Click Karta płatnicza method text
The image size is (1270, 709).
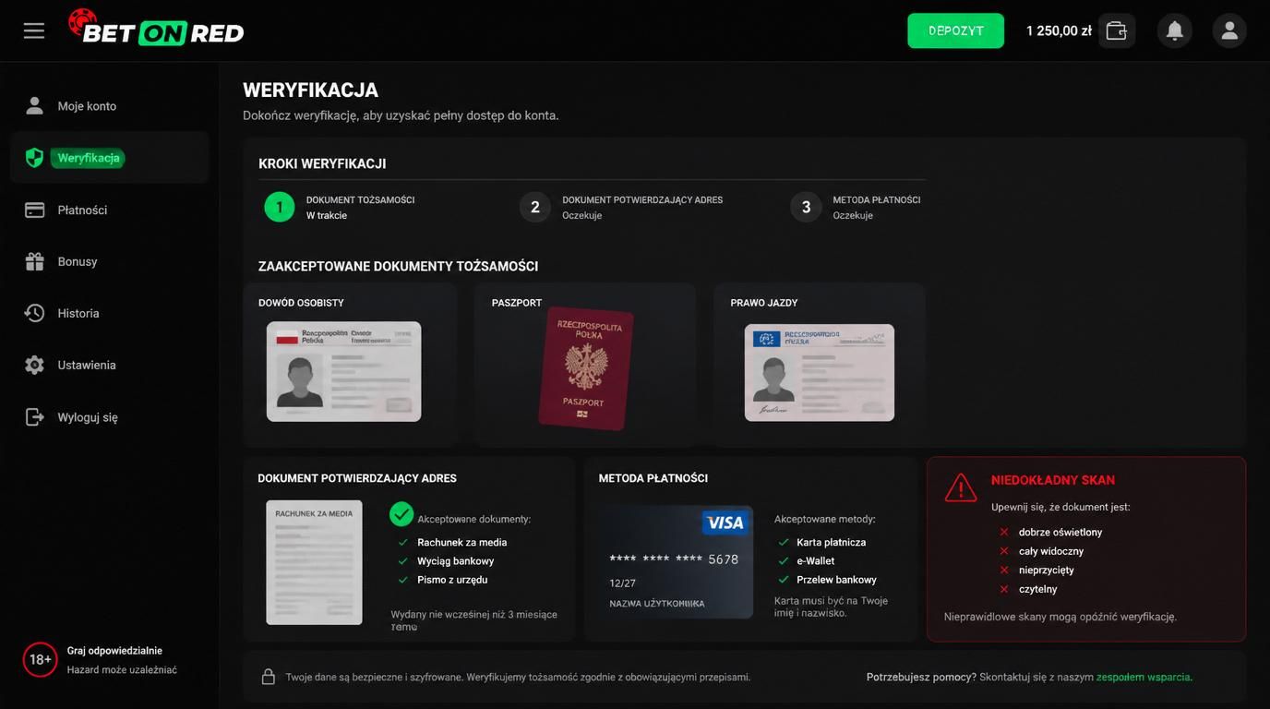[832, 543]
